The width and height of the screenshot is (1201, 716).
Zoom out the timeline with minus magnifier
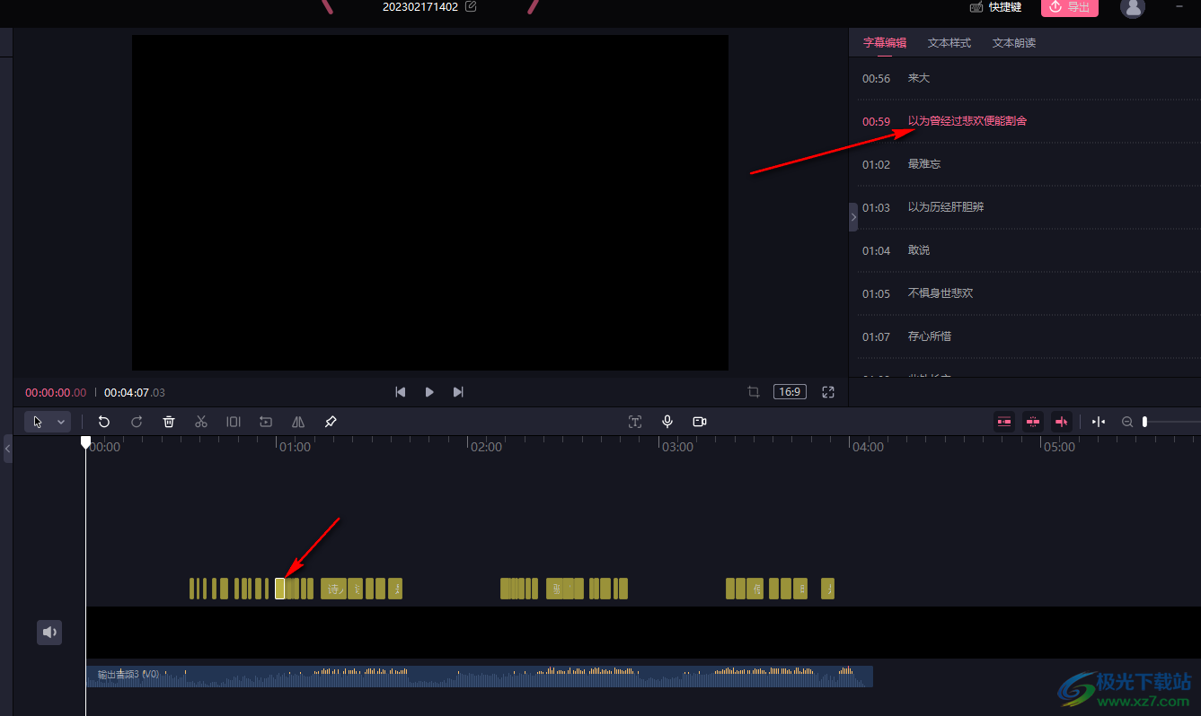(1127, 422)
